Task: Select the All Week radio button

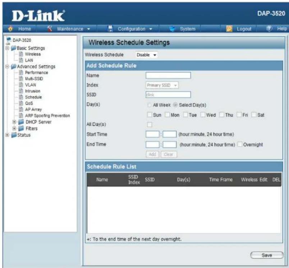Action: [149, 105]
